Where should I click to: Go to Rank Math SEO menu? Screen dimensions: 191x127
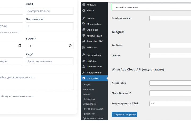[95, 42]
